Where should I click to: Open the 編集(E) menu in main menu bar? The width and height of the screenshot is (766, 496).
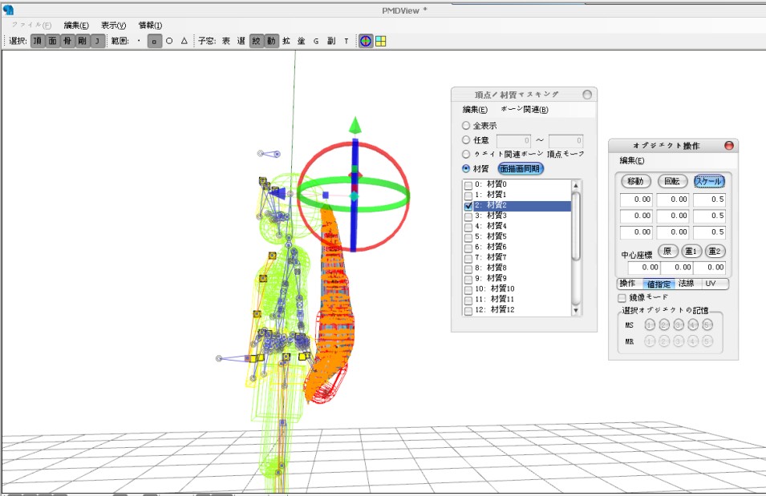(x=76, y=26)
